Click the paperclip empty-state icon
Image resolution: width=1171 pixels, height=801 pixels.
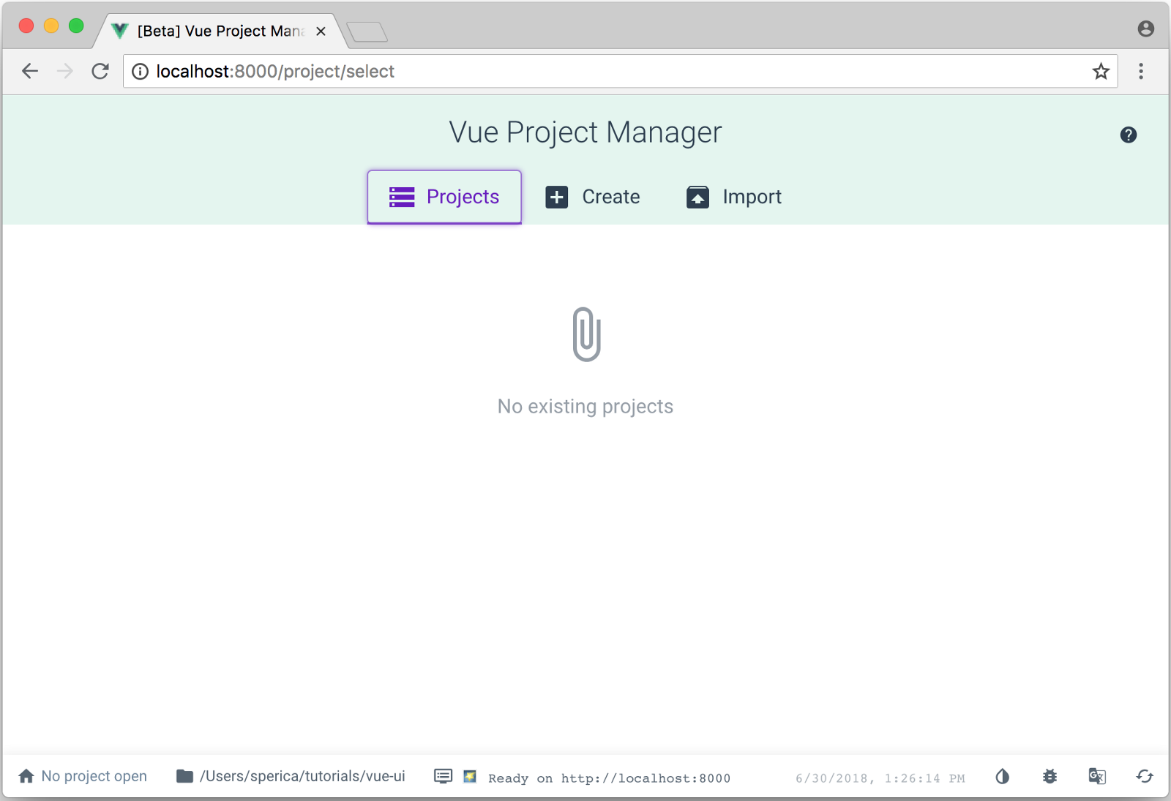[586, 334]
